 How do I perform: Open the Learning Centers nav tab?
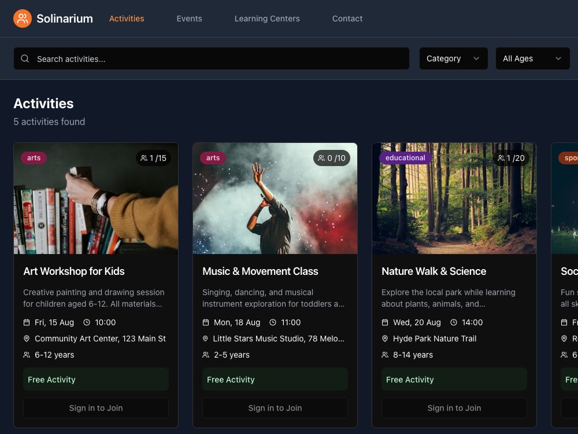(x=267, y=19)
